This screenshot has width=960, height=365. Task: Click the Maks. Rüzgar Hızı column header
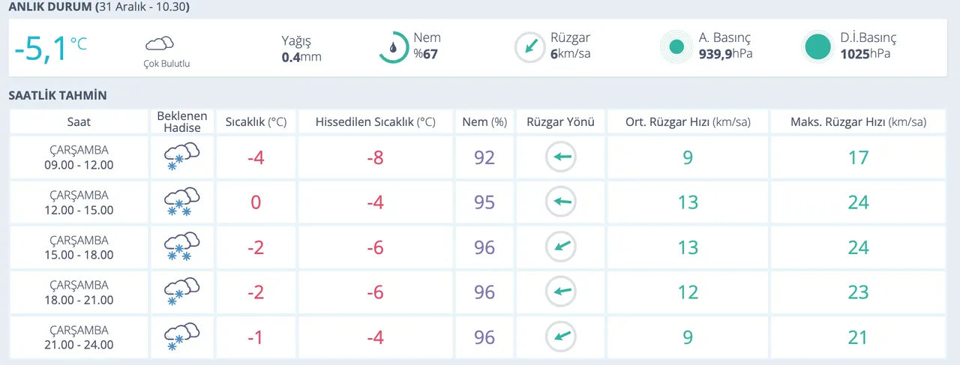coord(858,122)
